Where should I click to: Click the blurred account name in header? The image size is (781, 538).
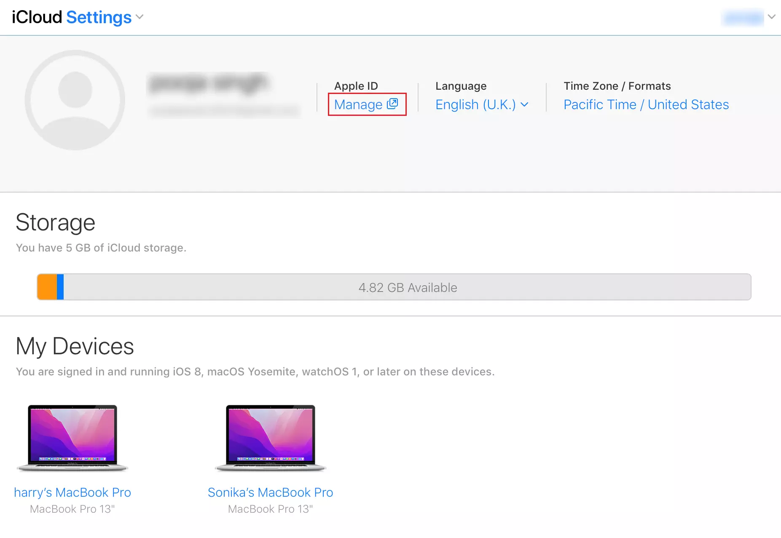pyautogui.click(x=742, y=18)
